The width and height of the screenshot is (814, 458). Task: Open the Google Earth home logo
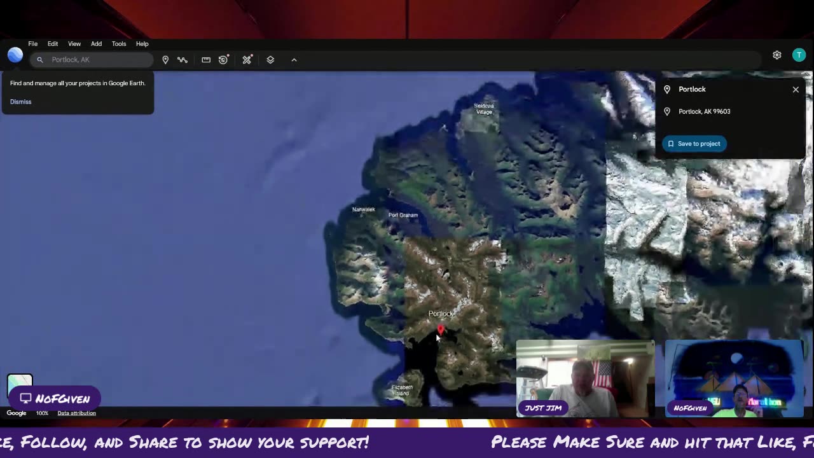(x=15, y=55)
